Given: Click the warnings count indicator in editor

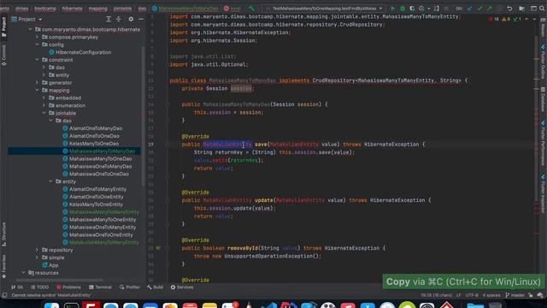Looking at the screenshot, I should pos(506,19).
